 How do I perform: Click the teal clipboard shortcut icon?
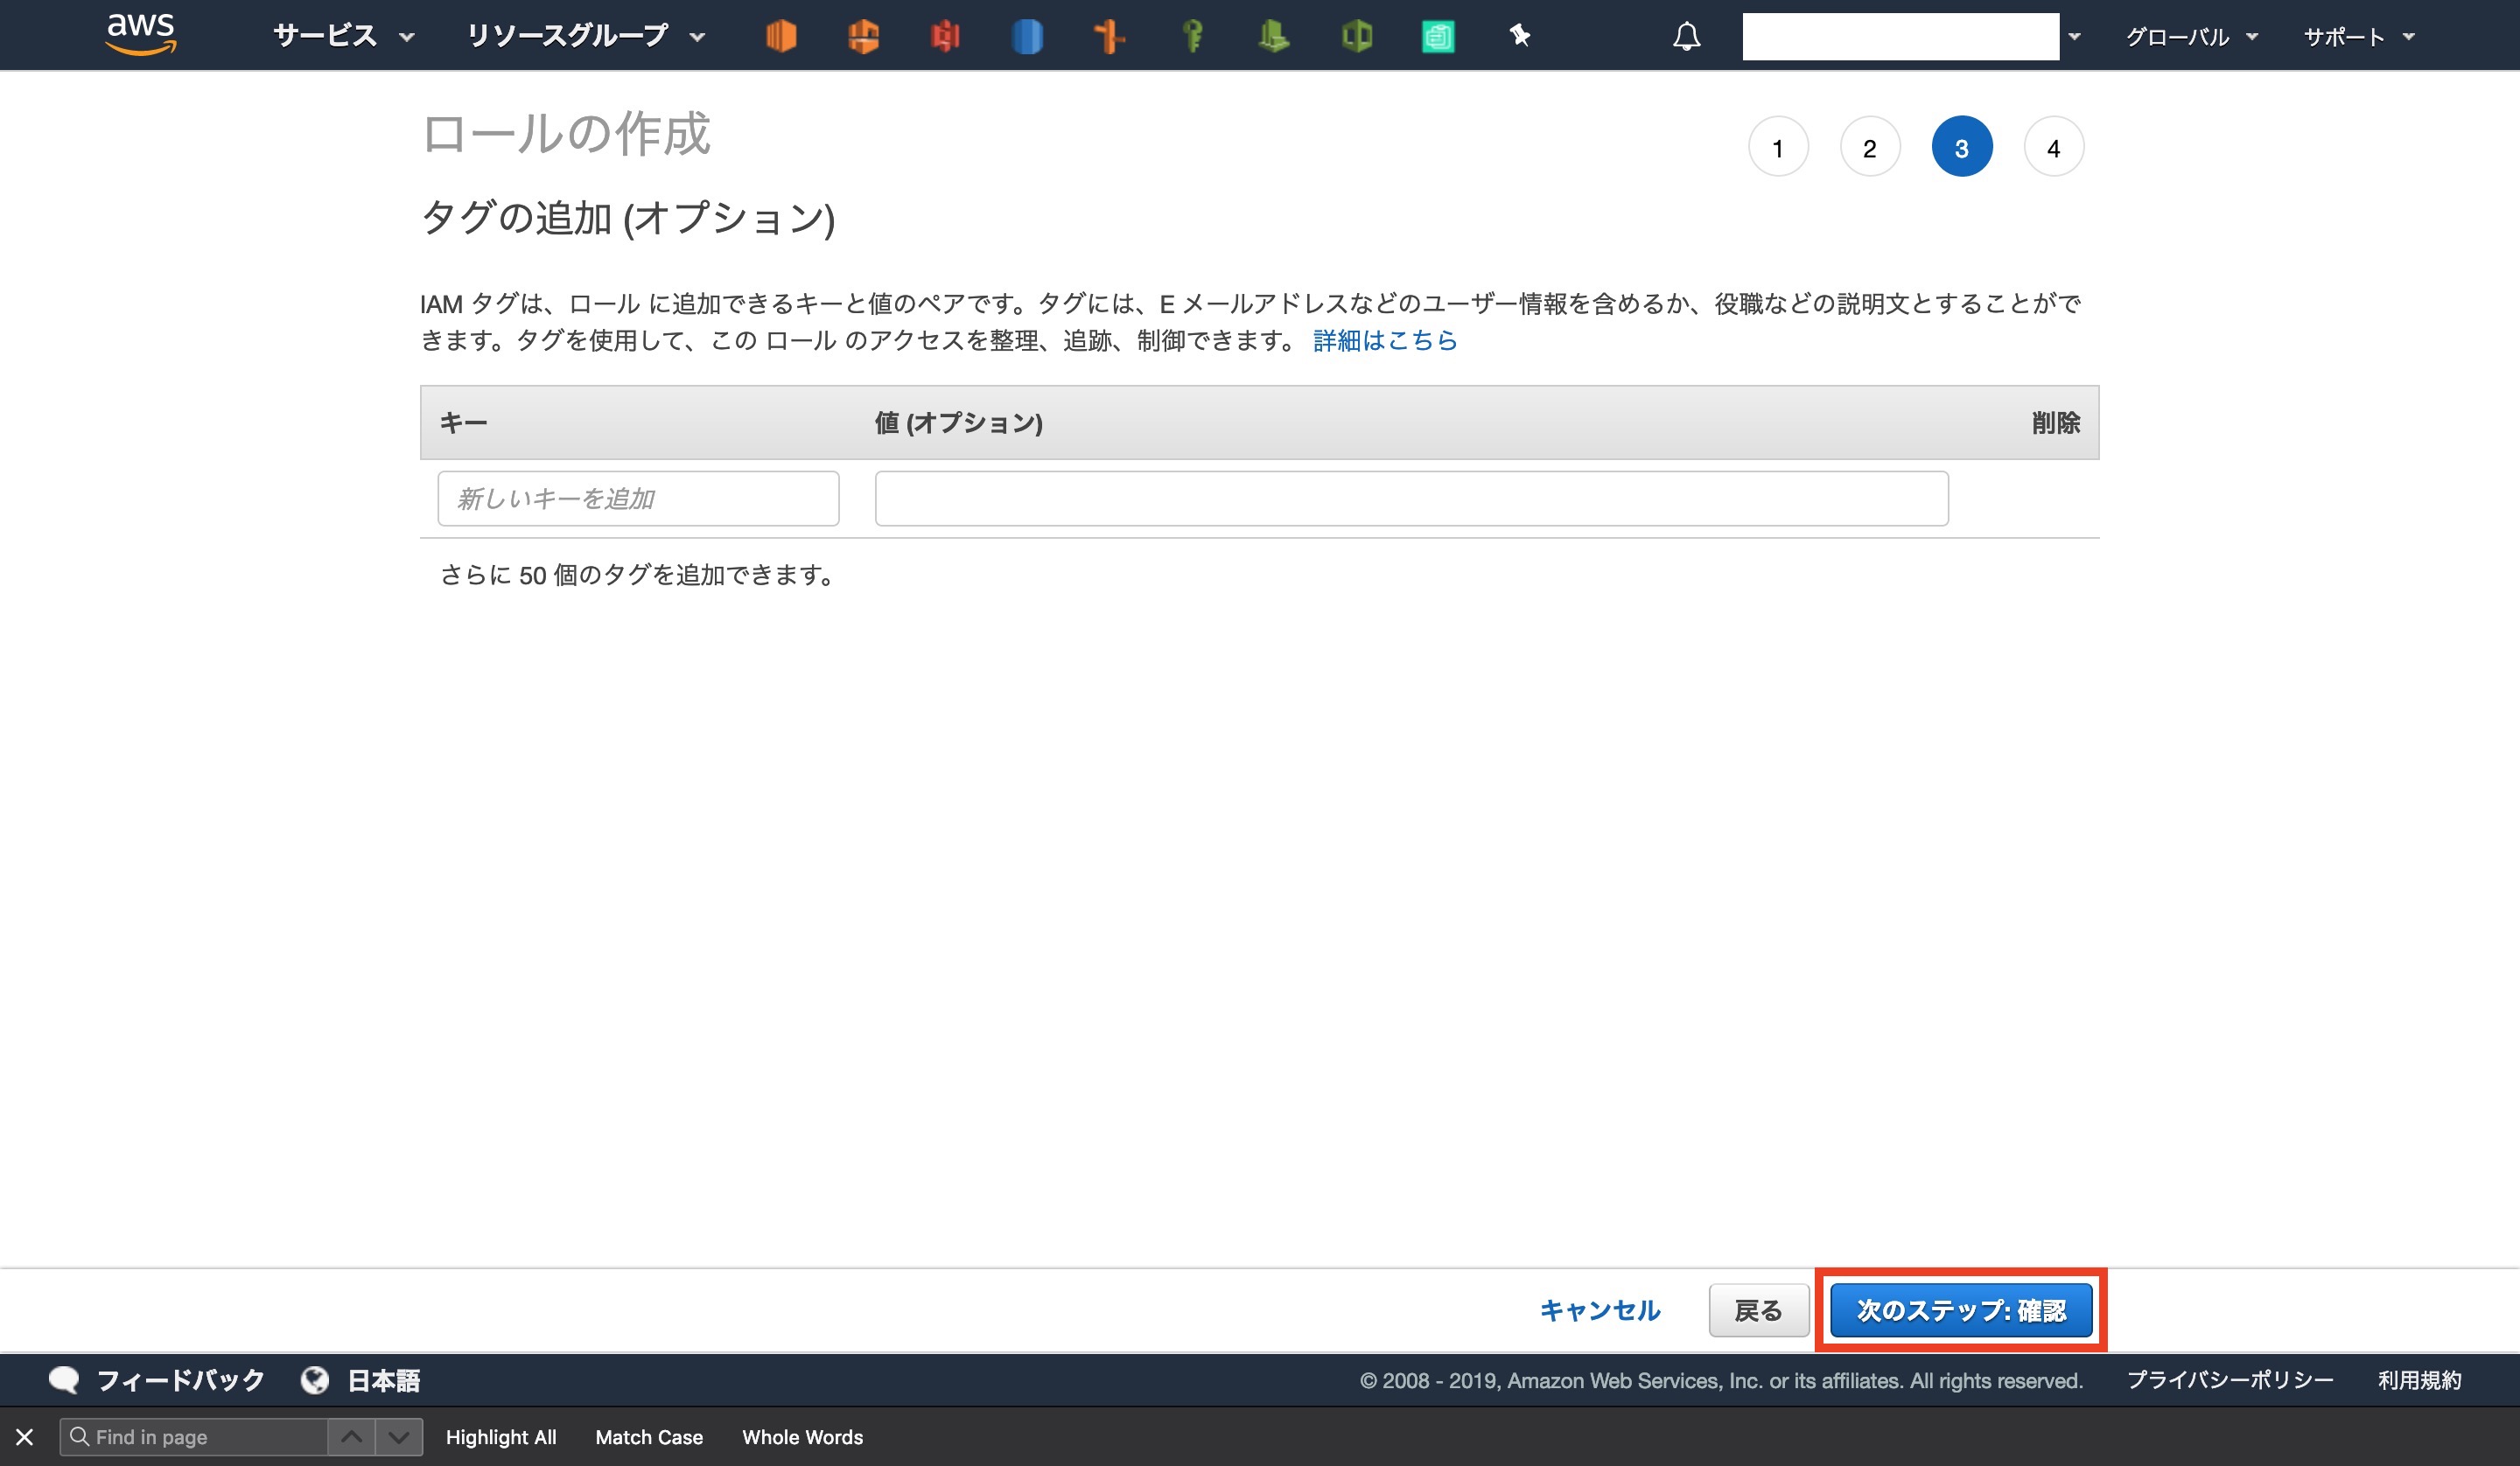point(1437,37)
